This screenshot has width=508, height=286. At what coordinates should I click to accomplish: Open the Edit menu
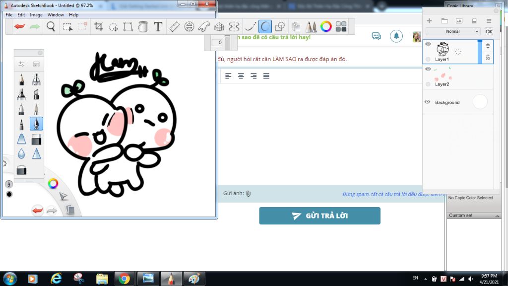pos(21,15)
